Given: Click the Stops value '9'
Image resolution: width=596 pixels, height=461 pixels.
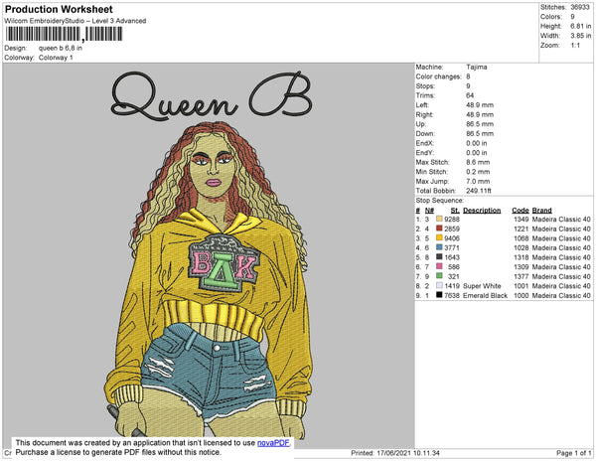Looking at the screenshot, I should point(468,85).
